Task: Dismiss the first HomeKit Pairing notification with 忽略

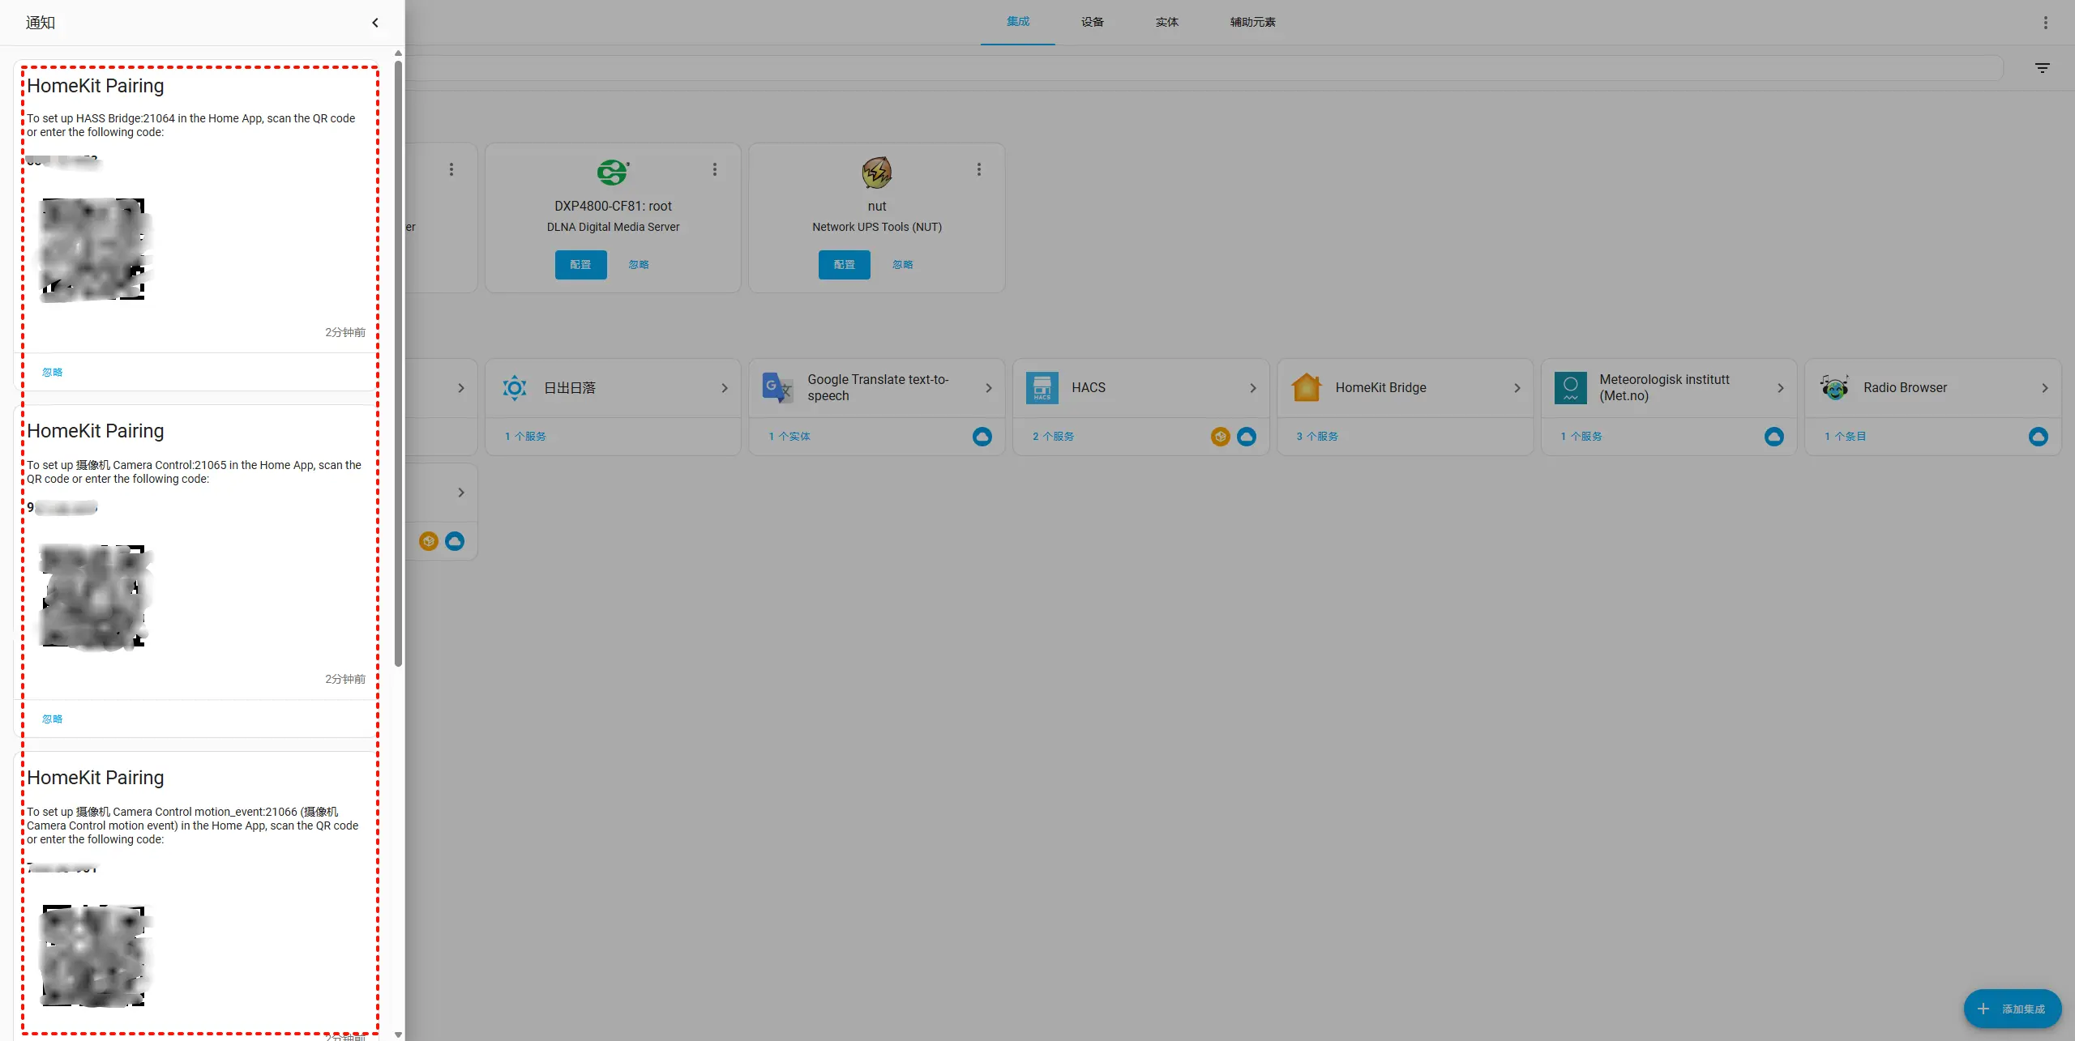Action: [x=52, y=373]
